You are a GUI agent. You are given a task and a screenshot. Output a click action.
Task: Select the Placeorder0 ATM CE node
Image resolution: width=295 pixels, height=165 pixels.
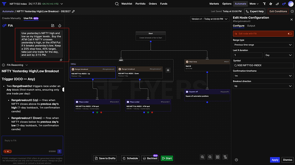click(97, 105)
